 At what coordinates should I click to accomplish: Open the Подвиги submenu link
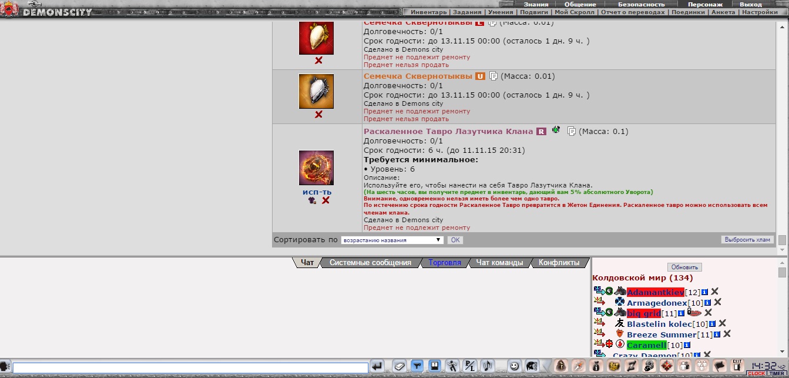[534, 12]
